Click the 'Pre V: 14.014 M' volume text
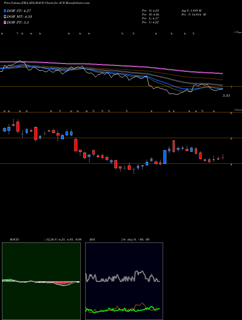The height and width of the screenshot is (320, 242). pos(193,15)
